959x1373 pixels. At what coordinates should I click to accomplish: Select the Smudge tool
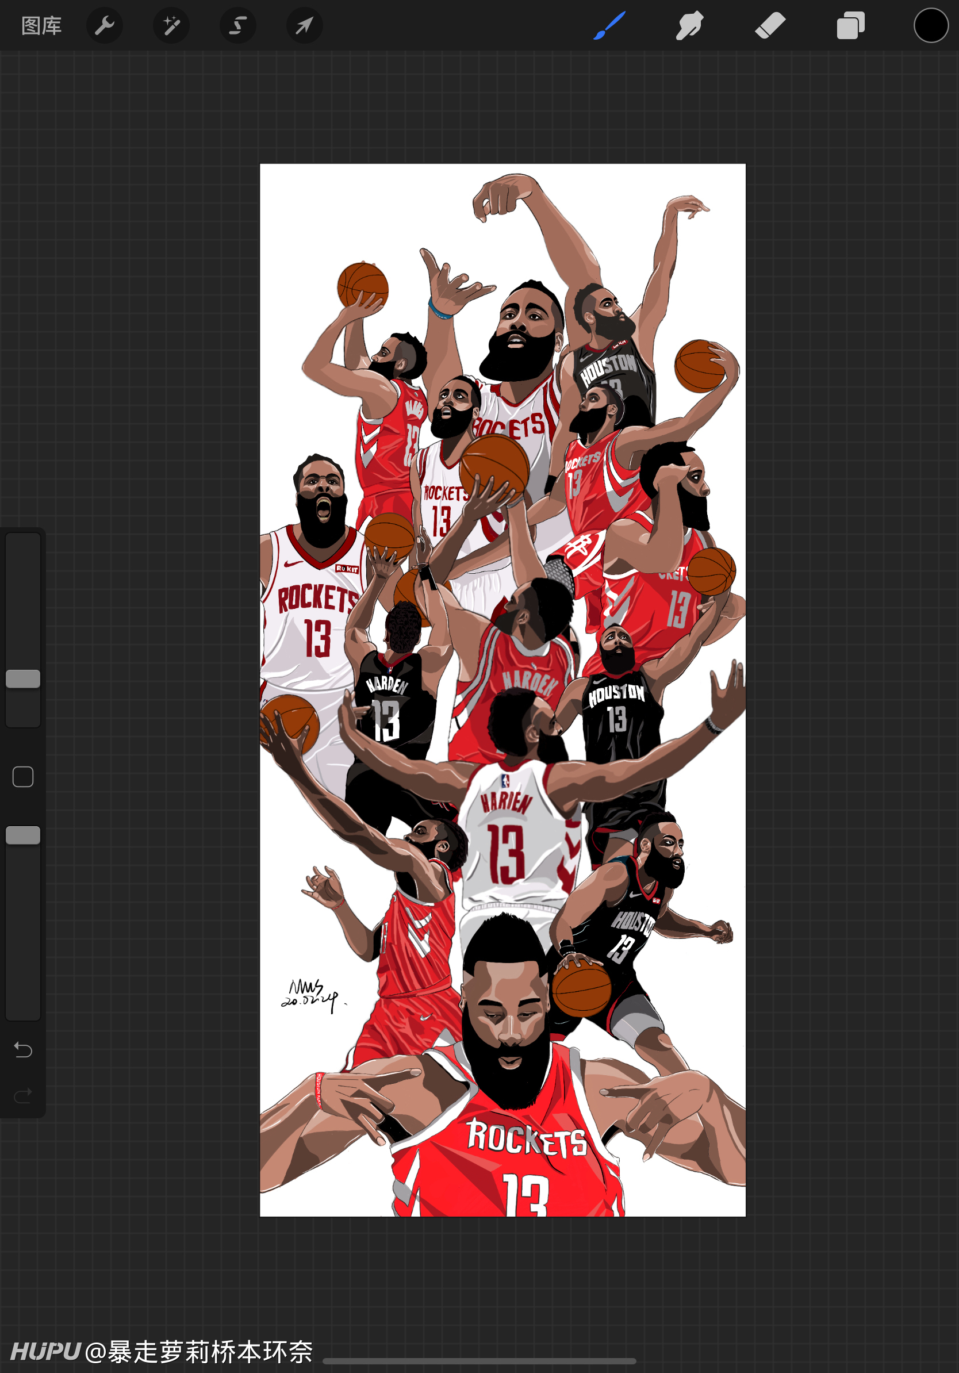coord(689,26)
